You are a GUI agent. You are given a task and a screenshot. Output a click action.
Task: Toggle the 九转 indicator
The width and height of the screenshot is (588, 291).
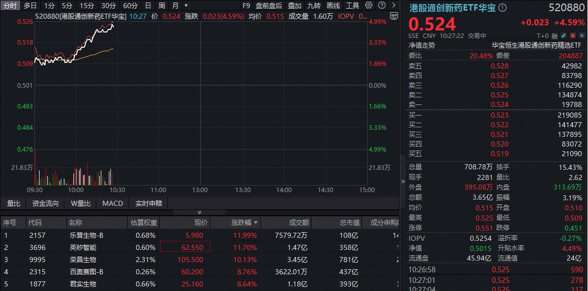(313, 6)
